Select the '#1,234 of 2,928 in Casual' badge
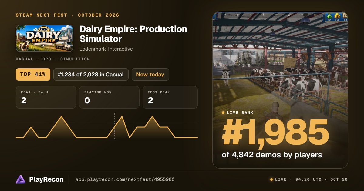364x191 pixels. 91,75
